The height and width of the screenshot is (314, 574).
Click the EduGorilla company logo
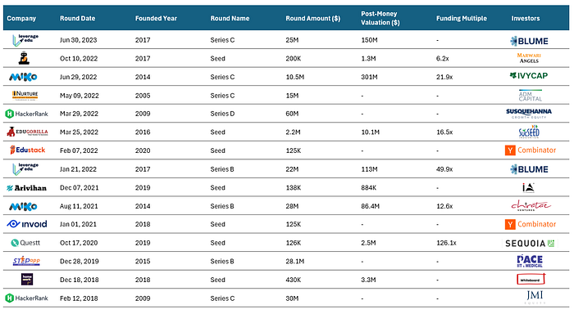click(x=27, y=132)
